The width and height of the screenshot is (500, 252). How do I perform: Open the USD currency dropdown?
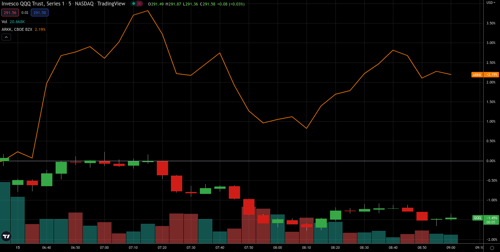pyautogui.click(x=491, y=3)
